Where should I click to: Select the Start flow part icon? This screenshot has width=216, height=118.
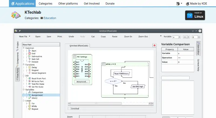[29, 51]
